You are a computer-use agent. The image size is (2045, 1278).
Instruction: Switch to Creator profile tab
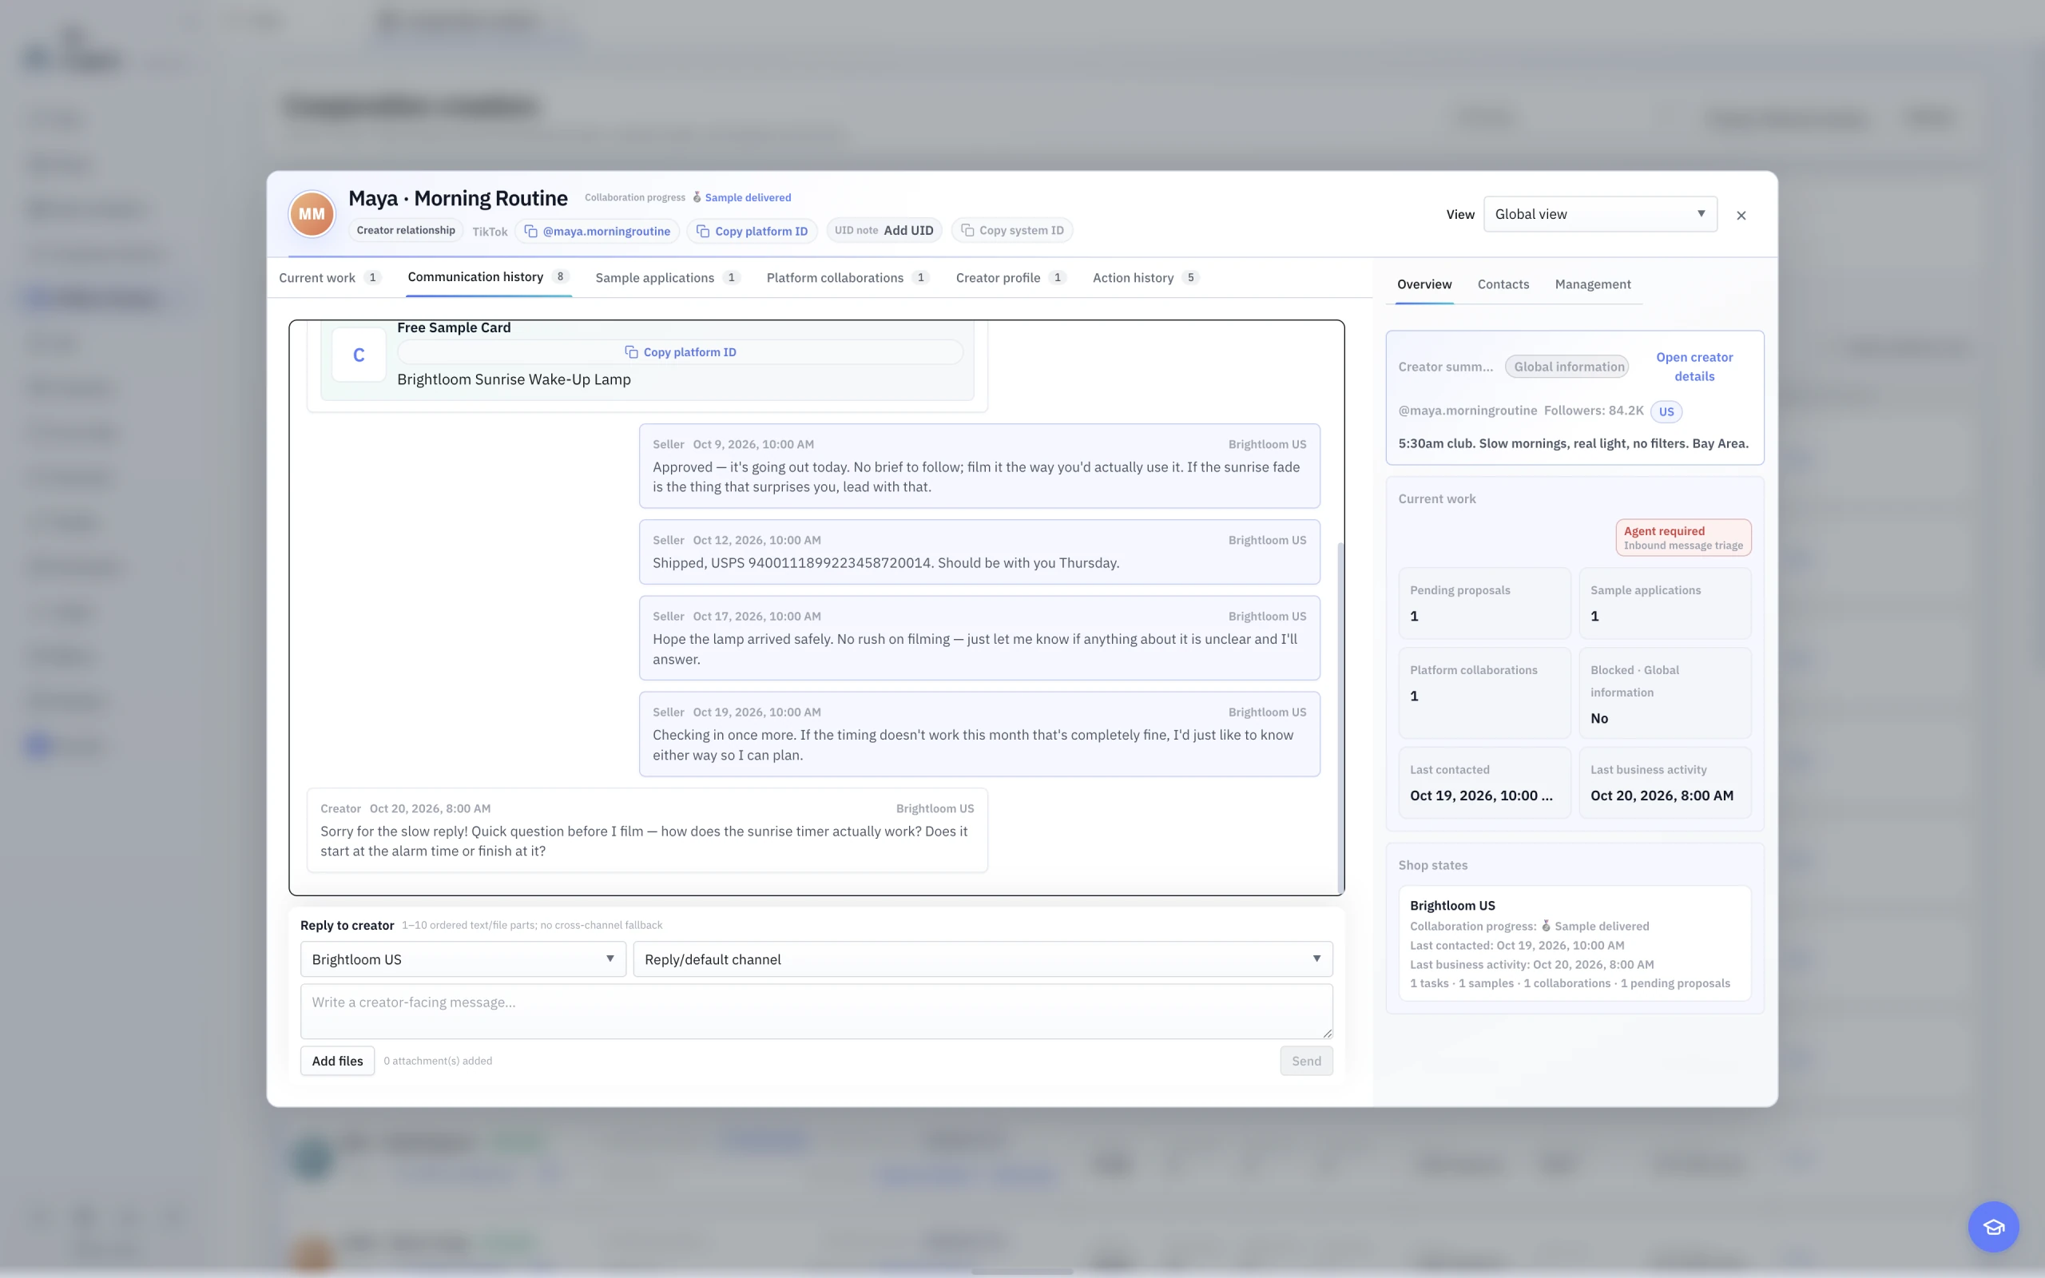(1011, 278)
